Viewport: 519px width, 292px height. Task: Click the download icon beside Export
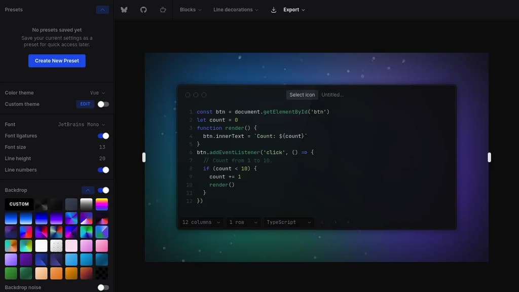pos(274,9)
